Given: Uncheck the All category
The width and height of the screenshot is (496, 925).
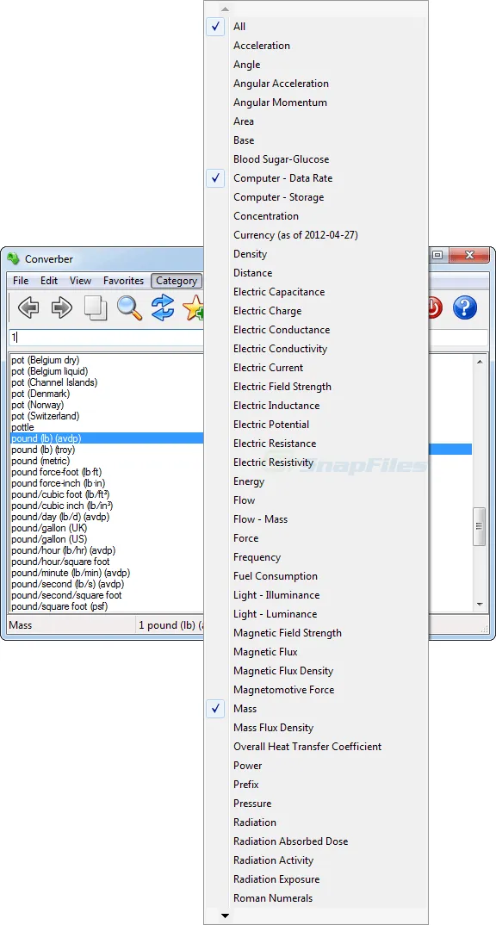Looking at the screenshot, I should pyautogui.click(x=316, y=27).
